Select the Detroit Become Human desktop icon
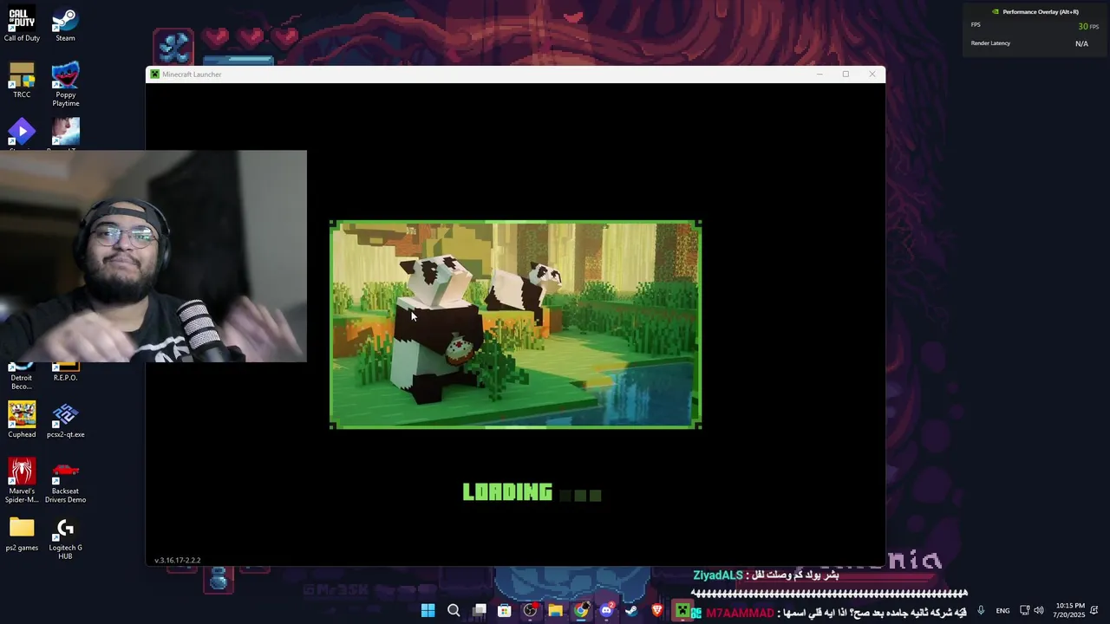 tap(22, 376)
